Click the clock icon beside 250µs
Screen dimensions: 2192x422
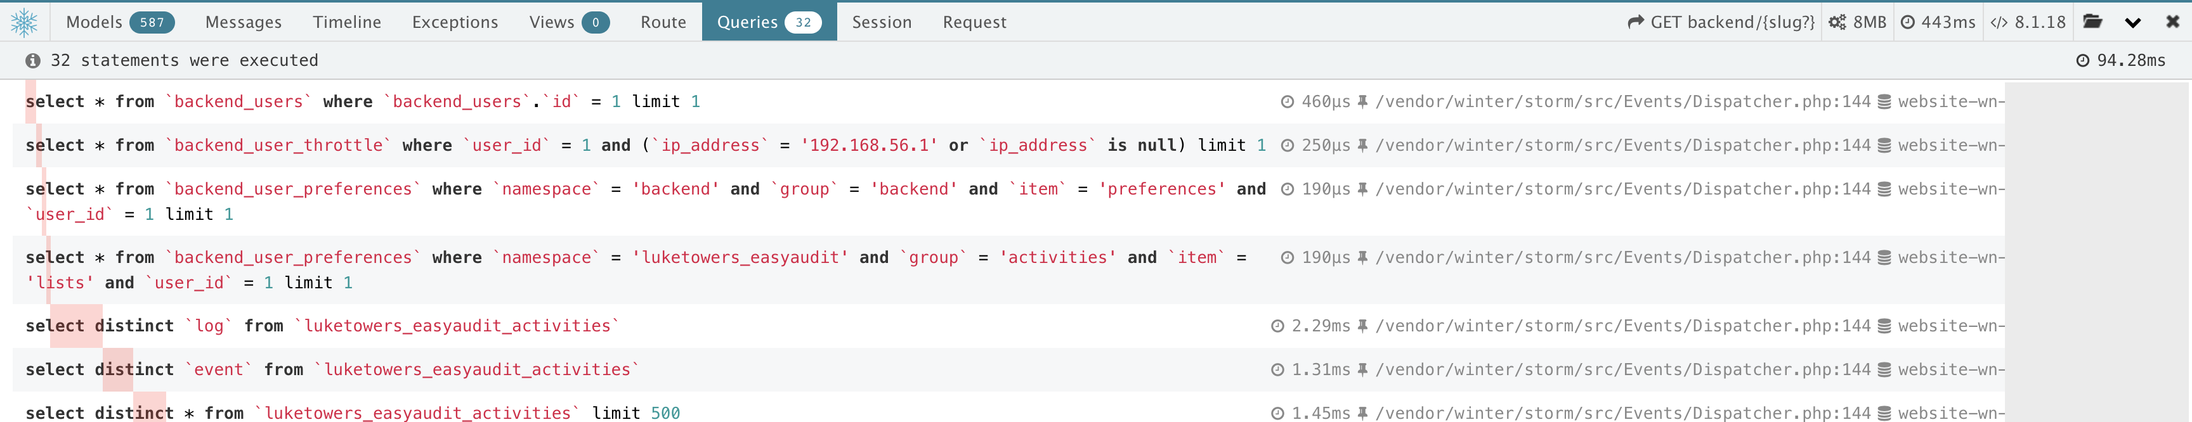pyautogui.click(x=1288, y=146)
